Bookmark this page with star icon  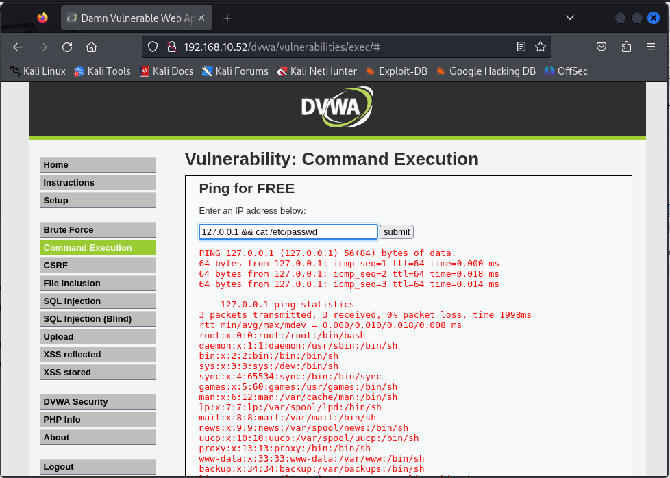tap(541, 47)
